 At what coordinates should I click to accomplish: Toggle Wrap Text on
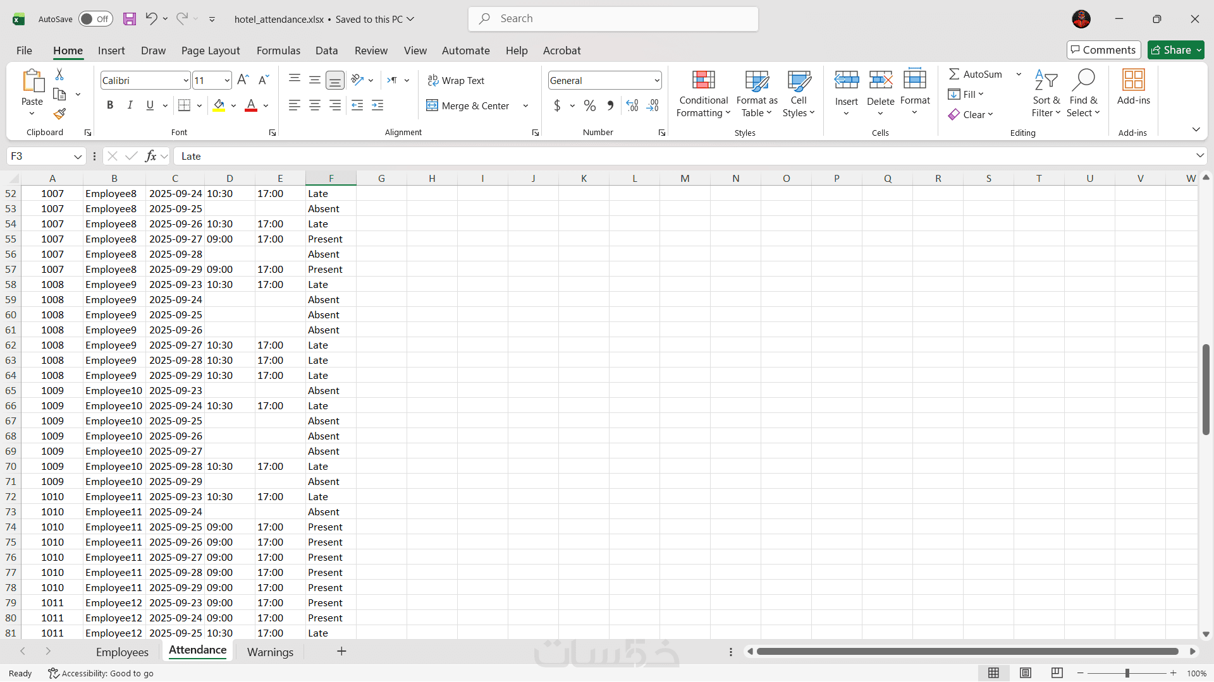click(x=456, y=80)
